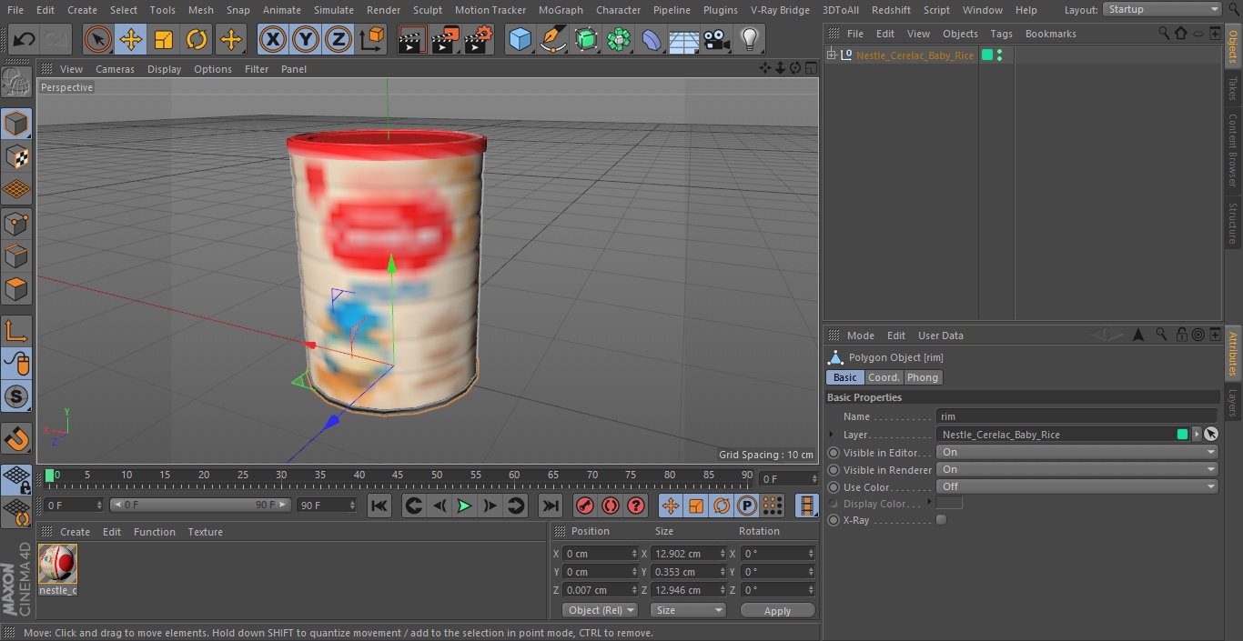
Task: Open Object (Rel) dropdown
Action: (600, 610)
